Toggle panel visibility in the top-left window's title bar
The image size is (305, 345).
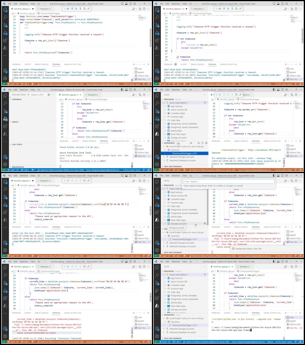pyautogui.click(x=126, y=4)
